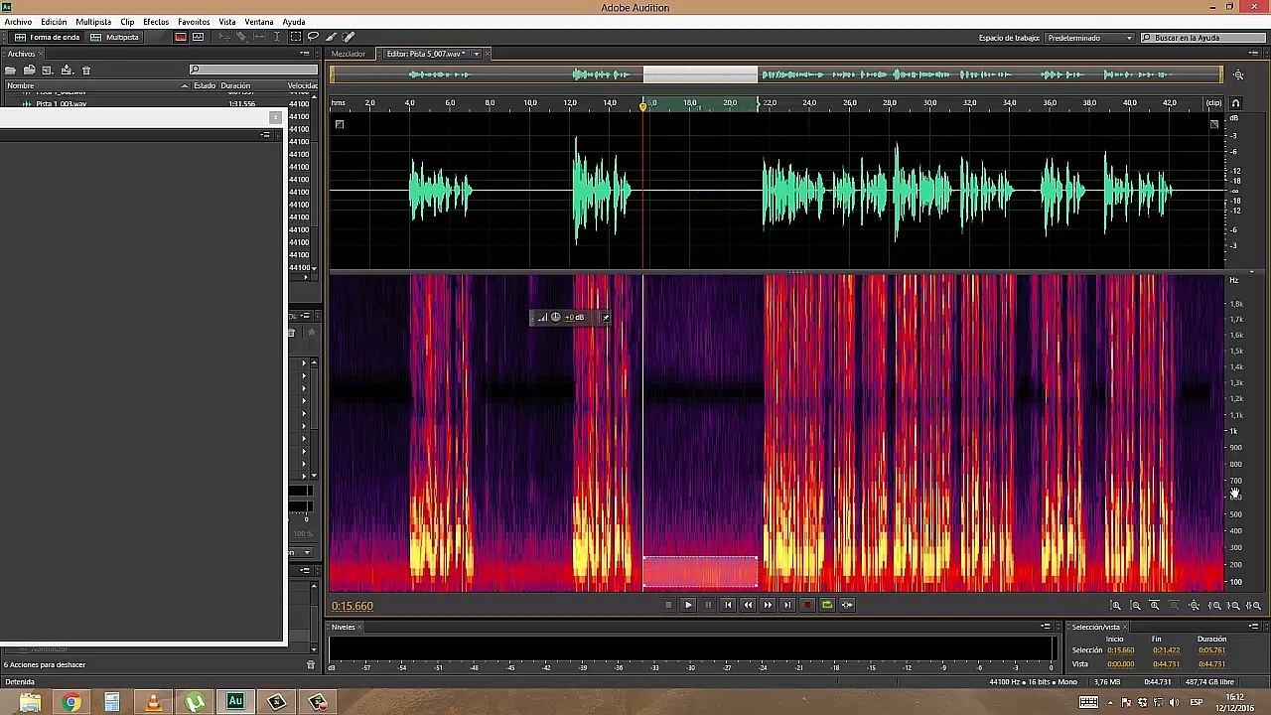Click the Rewind button

tap(748, 605)
